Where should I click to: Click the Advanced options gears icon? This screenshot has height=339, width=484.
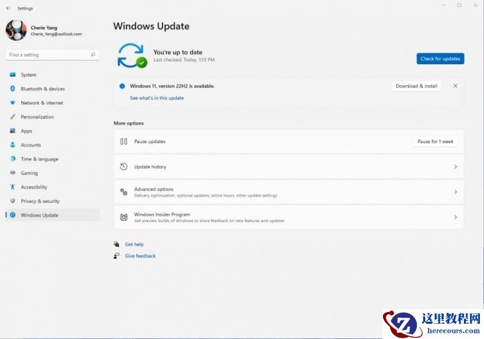click(124, 192)
